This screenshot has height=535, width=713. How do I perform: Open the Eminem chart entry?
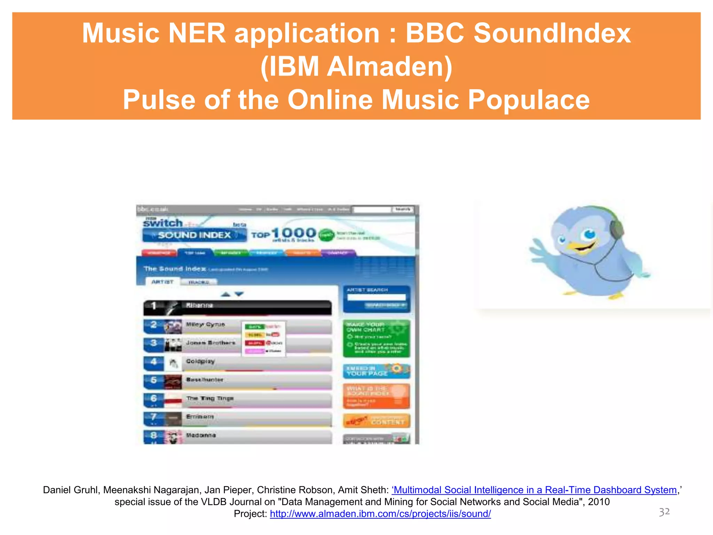[237, 419]
